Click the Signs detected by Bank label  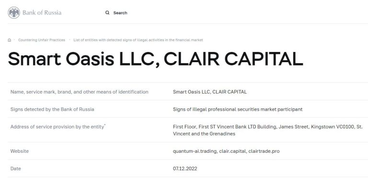[x=52, y=109]
